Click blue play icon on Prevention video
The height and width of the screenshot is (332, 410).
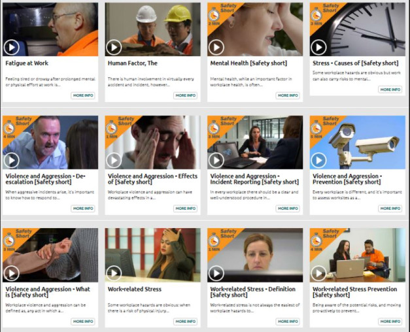[318, 160]
